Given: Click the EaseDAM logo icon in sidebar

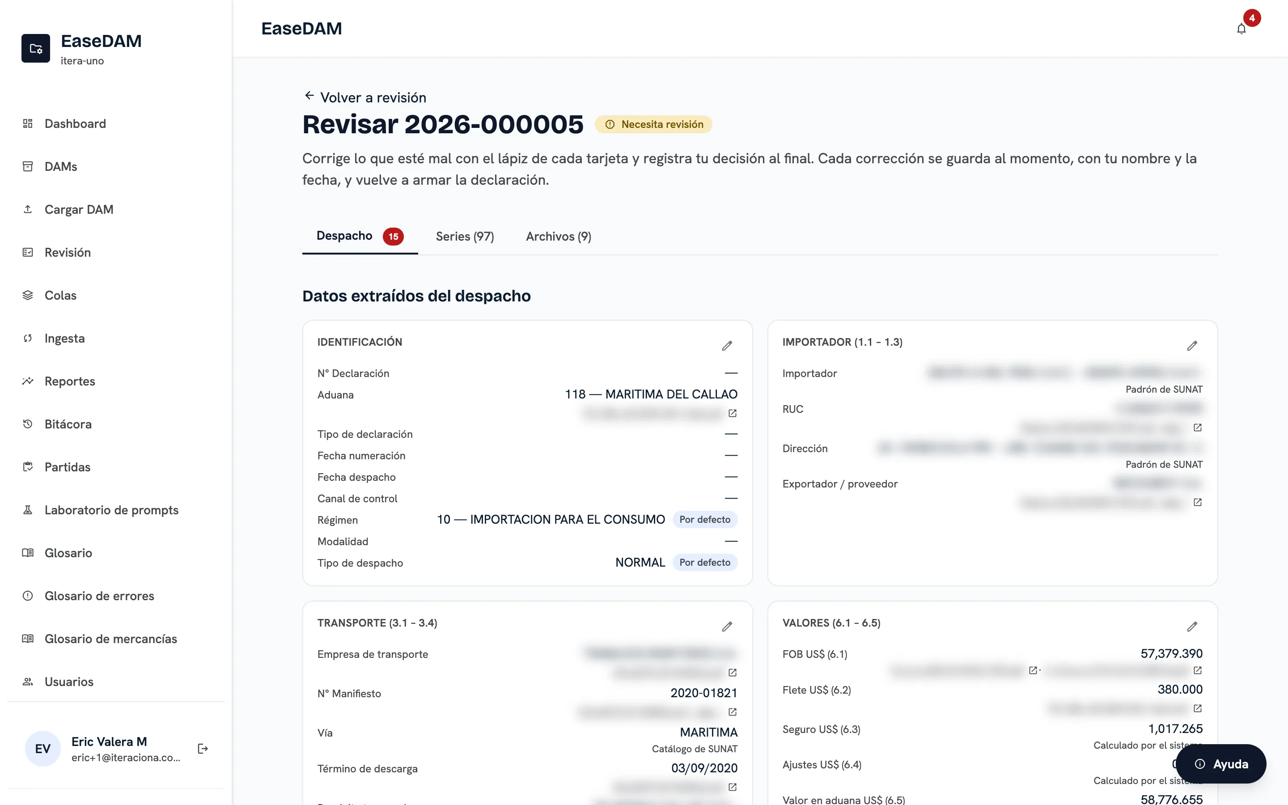Looking at the screenshot, I should point(36,48).
